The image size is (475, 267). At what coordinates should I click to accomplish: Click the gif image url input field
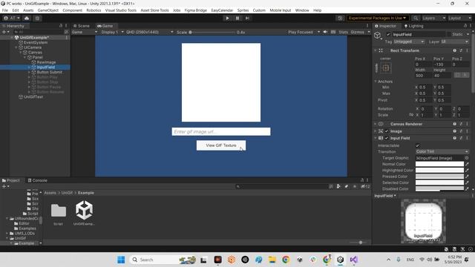coord(221,131)
